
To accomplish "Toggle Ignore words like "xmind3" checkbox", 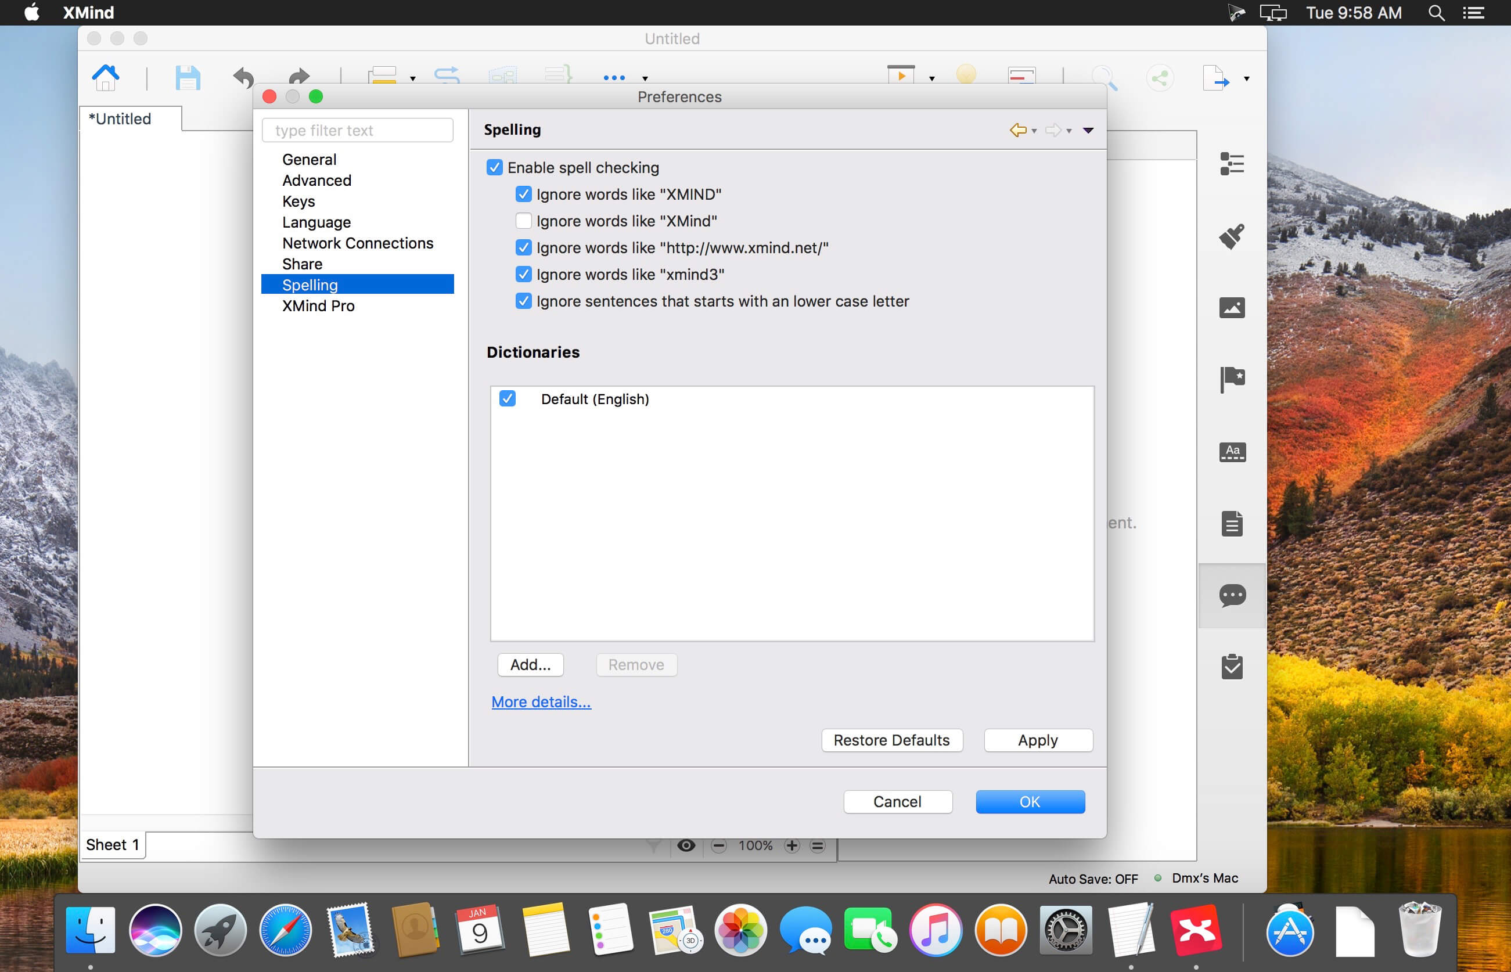I will click(x=523, y=274).
